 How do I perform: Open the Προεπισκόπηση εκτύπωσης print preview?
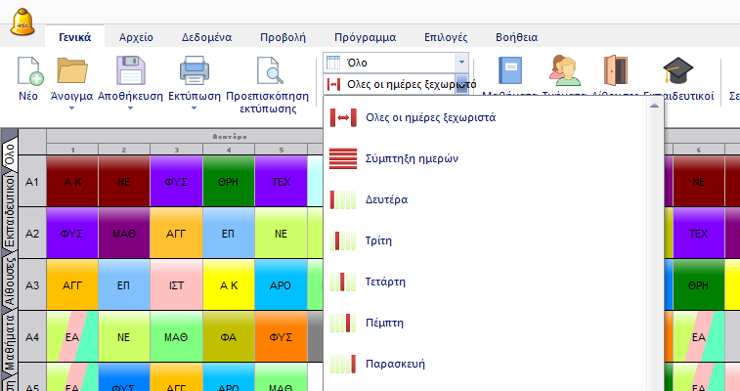coord(267,73)
